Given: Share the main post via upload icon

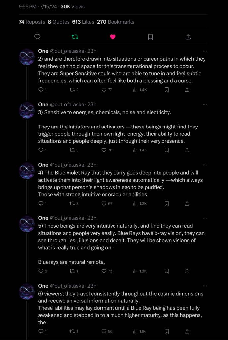Looking at the screenshot, I should [x=188, y=37].
